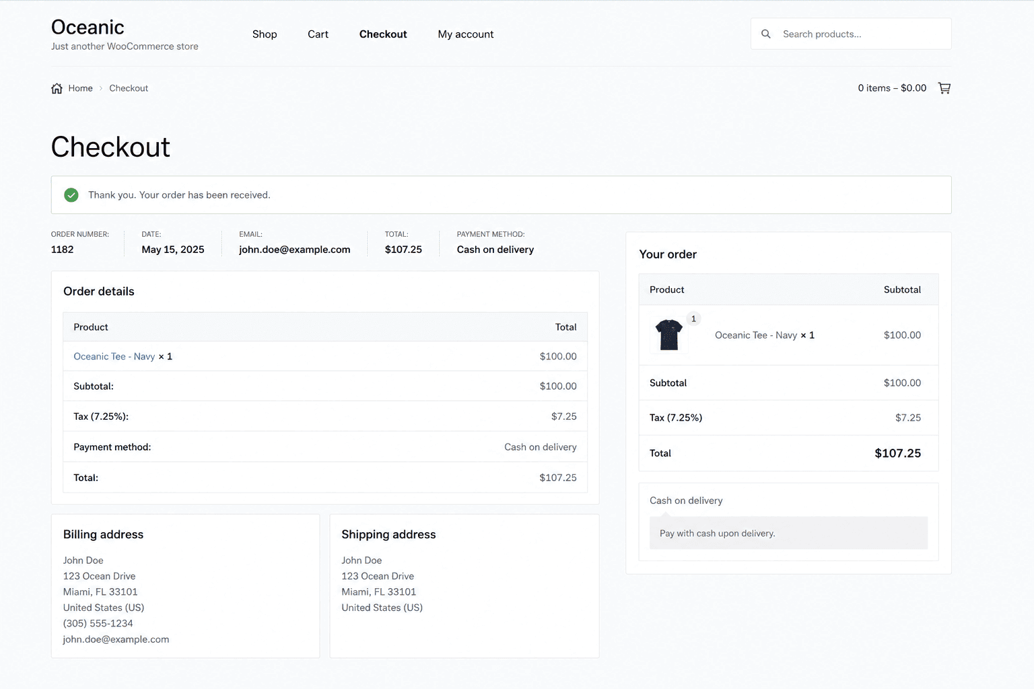Click the Oceanic site title
The height and width of the screenshot is (689, 1034).
click(88, 27)
